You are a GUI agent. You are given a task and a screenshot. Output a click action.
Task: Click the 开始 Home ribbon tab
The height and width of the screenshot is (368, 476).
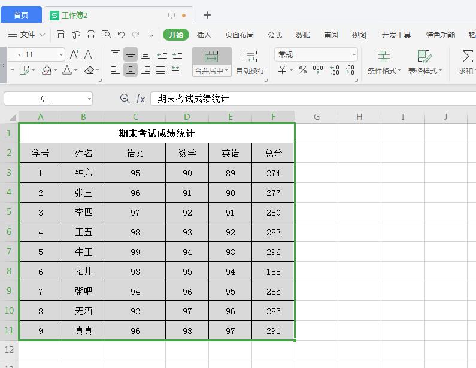pyautogui.click(x=176, y=35)
